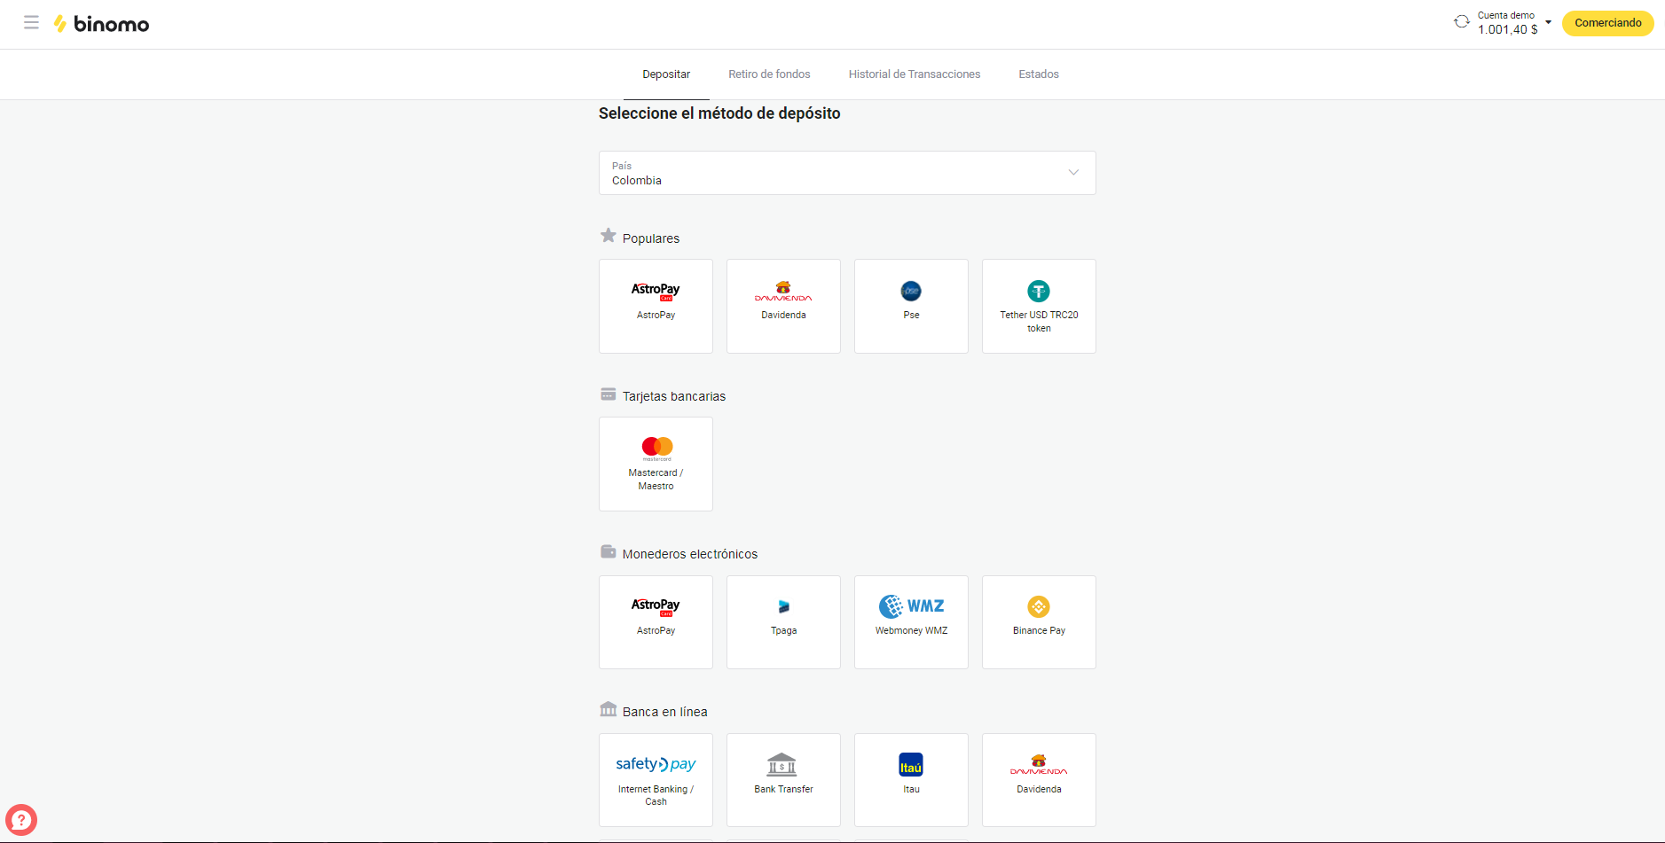Select Tether USD TRC20 token

[1039, 306]
